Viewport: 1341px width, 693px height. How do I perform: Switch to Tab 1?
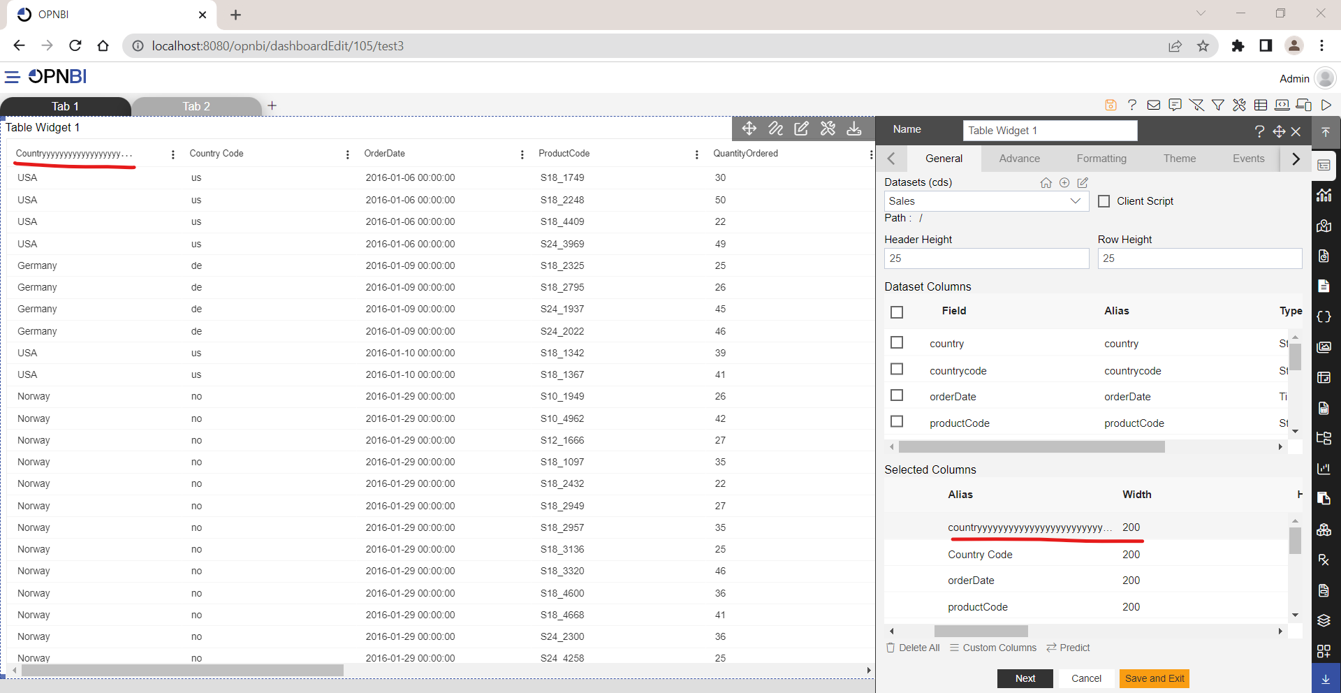65,106
